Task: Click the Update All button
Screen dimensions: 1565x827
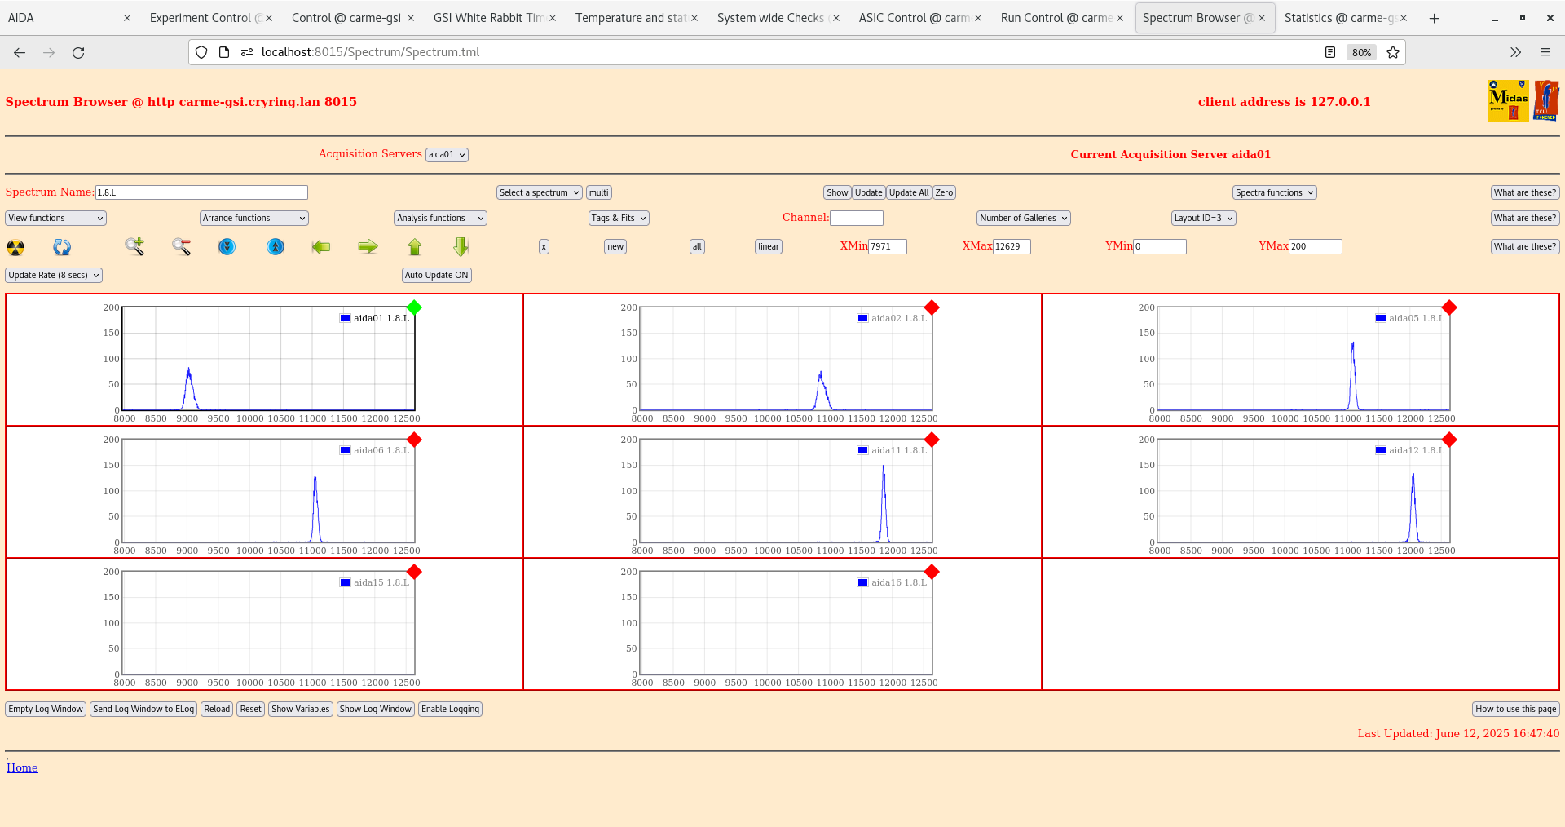Action: point(908,192)
